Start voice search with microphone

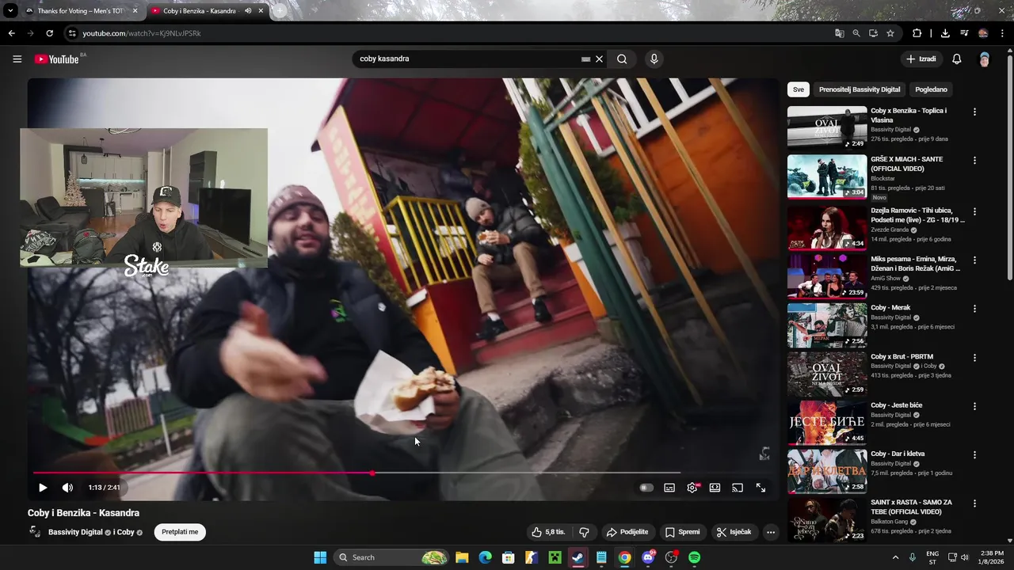click(x=654, y=59)
